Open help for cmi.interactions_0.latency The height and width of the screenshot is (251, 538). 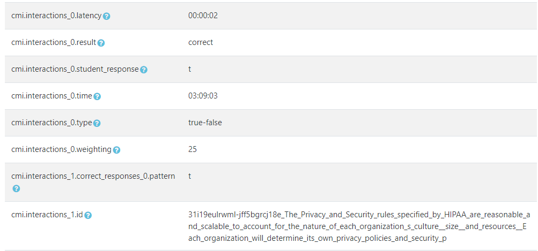point(107,16)
